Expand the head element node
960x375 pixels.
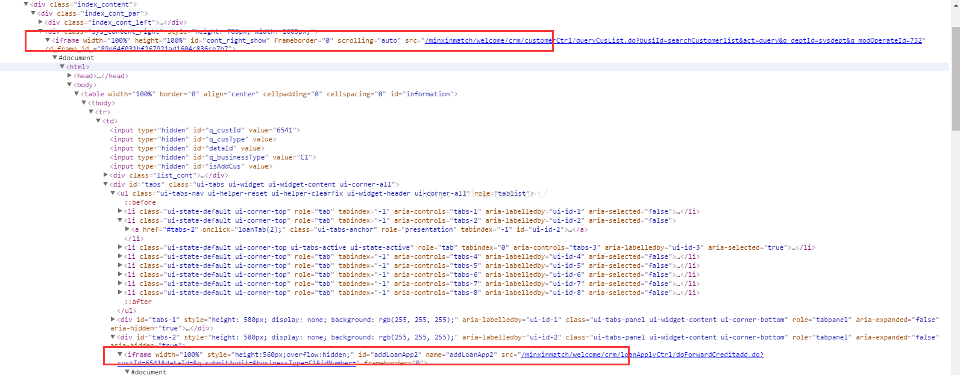point(69,76)
